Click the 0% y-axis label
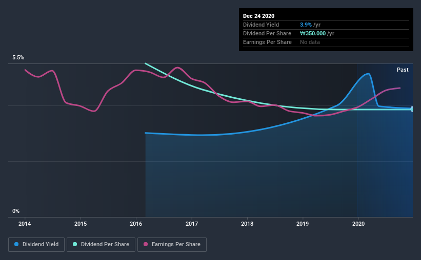The height and width of the screenshot is (260, 421). coord(16,211)
